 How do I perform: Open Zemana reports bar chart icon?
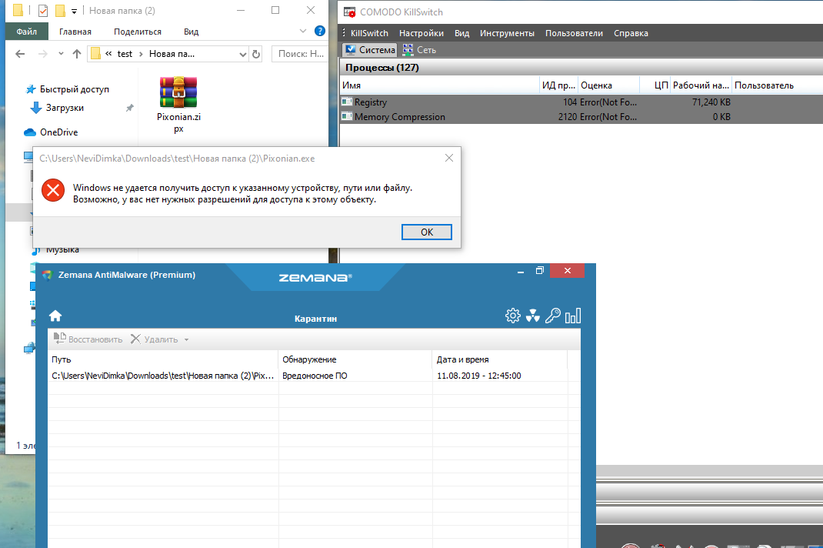572,316
